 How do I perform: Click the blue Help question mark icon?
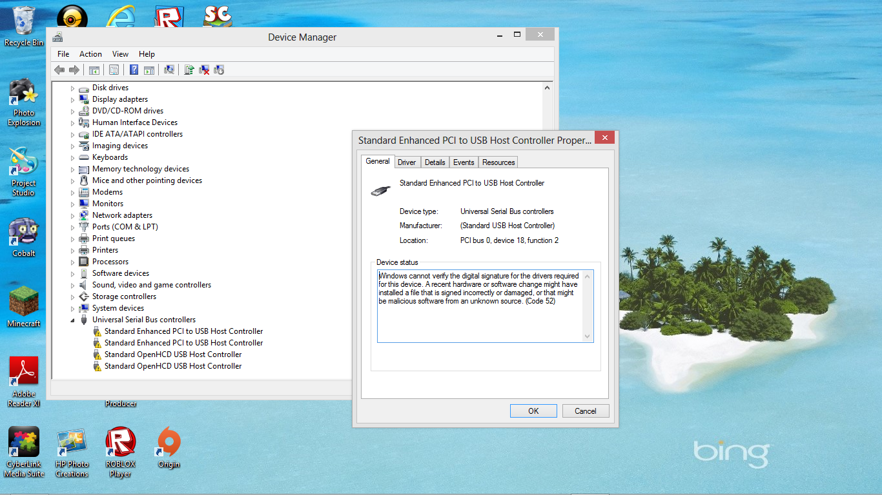click(x=134, y=70)
